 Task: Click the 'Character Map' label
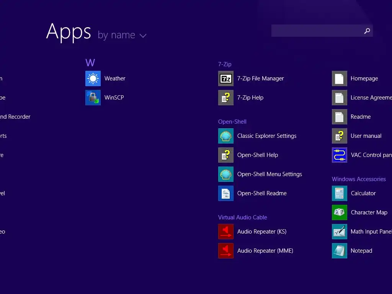click(x=369, y=212)
